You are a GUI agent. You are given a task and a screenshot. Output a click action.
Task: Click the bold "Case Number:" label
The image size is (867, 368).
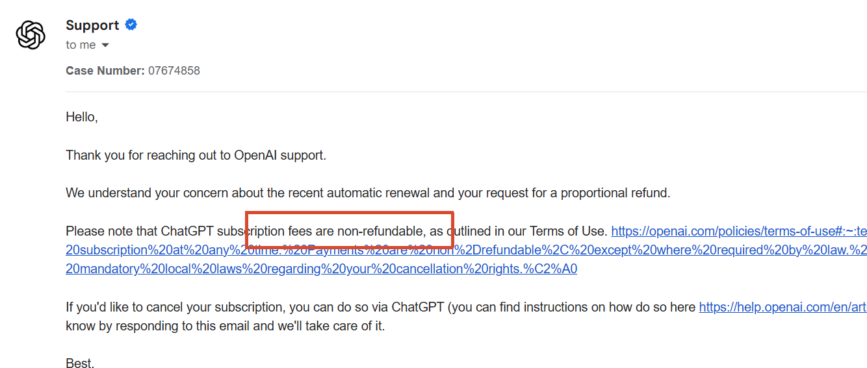105,71
